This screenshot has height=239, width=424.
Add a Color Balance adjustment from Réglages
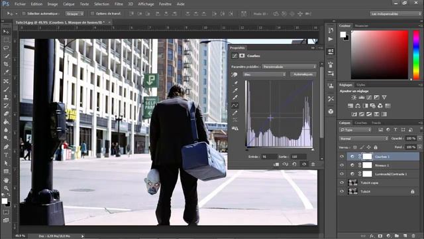click(x=358, y=106)
